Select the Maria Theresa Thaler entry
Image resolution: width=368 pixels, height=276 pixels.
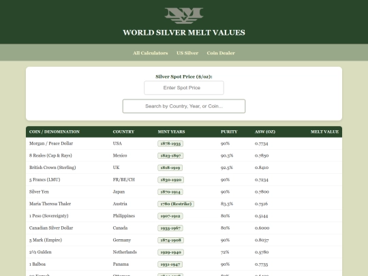(x=50, y=204)
